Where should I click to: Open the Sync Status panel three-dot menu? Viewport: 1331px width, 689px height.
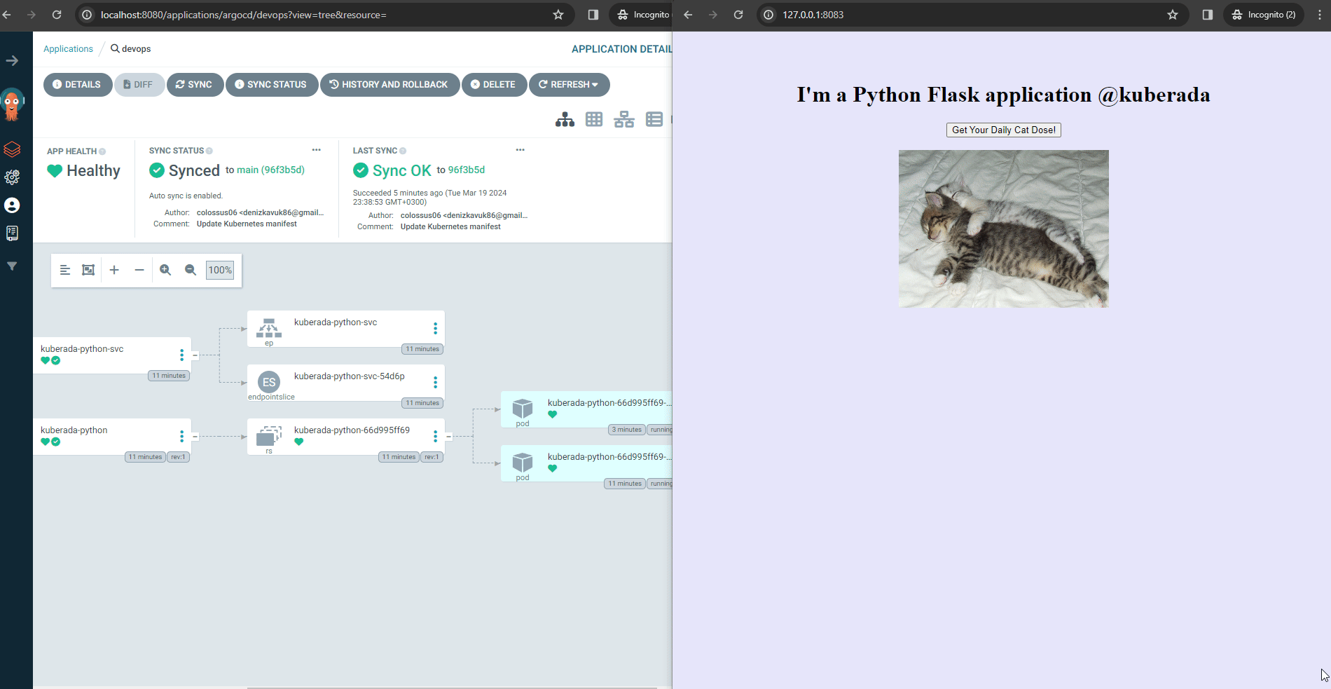pos(316,150)
